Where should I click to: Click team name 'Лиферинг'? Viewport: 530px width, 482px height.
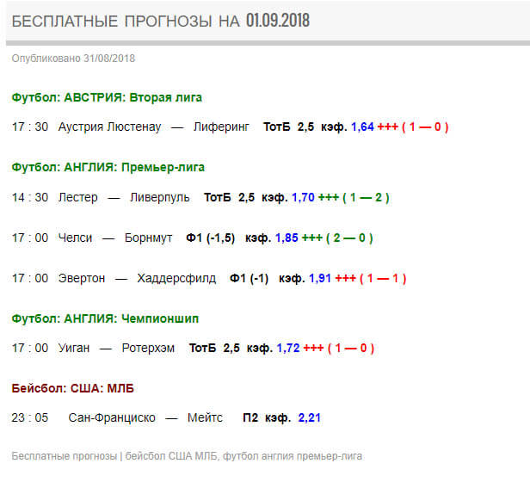[221, 127]
